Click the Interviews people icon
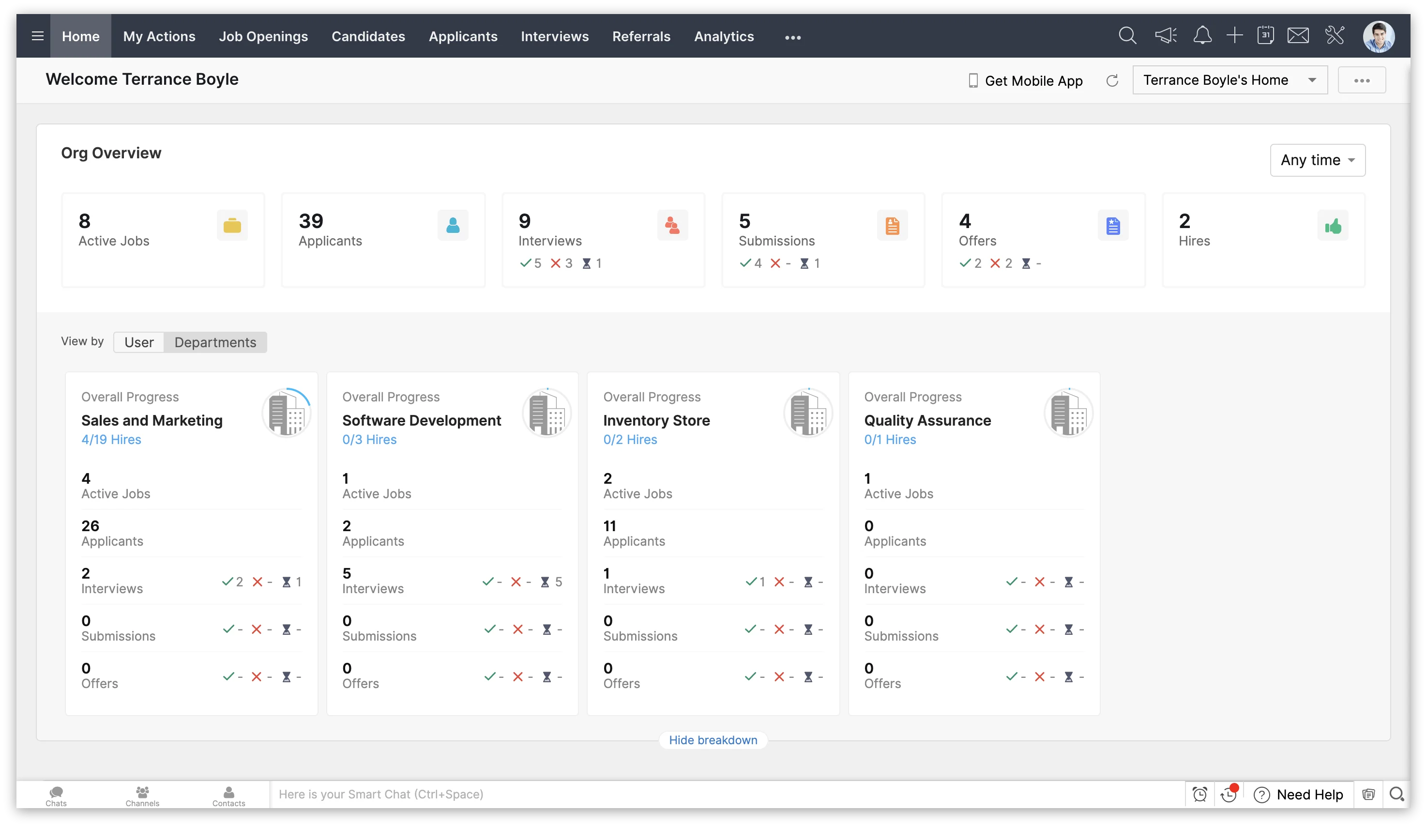 pyautogui.click(x=672, y=226)
